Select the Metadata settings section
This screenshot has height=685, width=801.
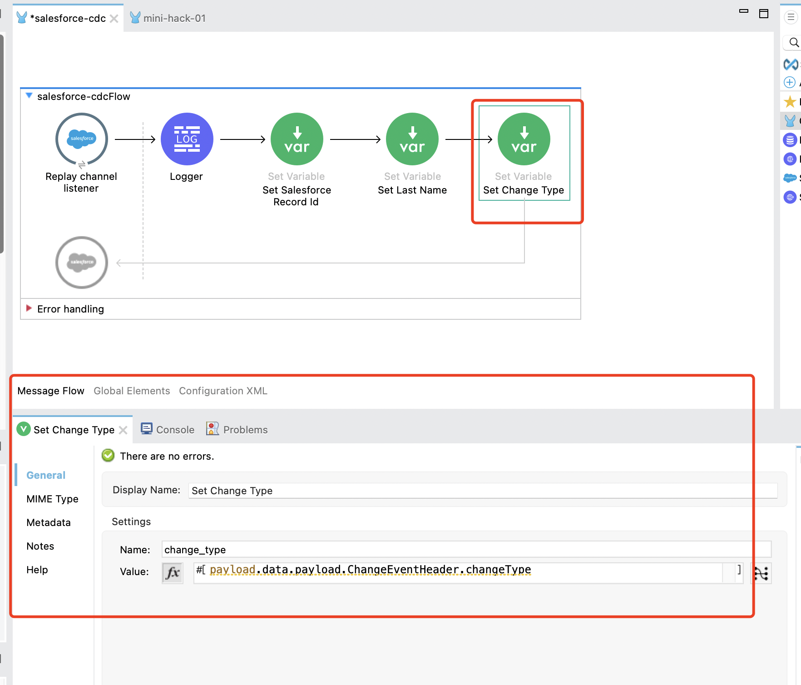tap(49, 522)
